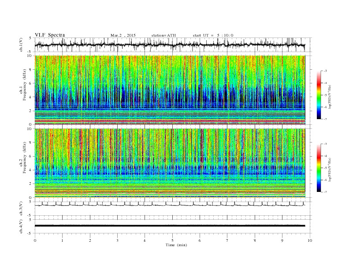
Task: Click the "7" tick on the time axis
Action: [227, 240]
